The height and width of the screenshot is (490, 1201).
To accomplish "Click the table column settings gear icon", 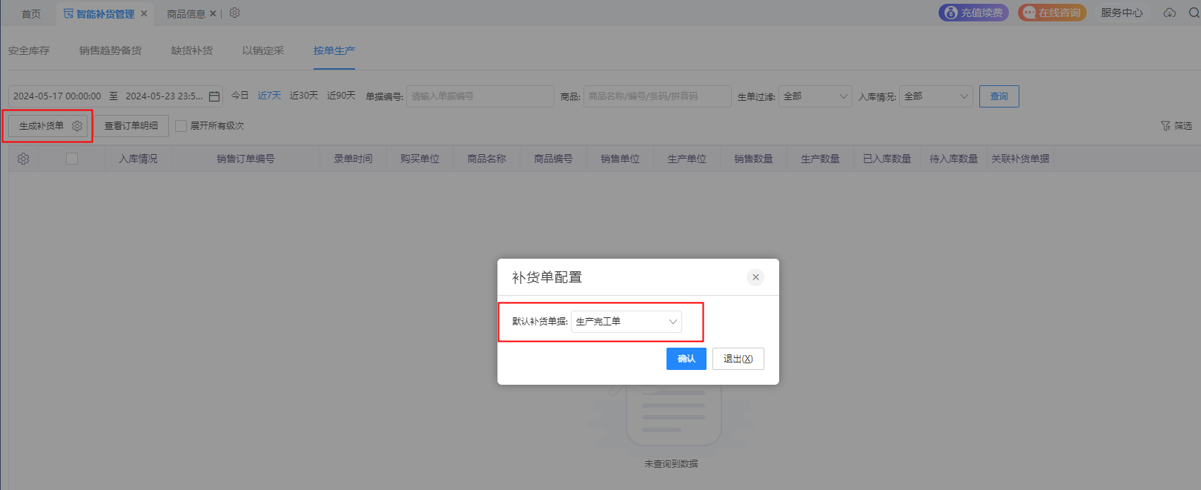I will tap(24, 159).
